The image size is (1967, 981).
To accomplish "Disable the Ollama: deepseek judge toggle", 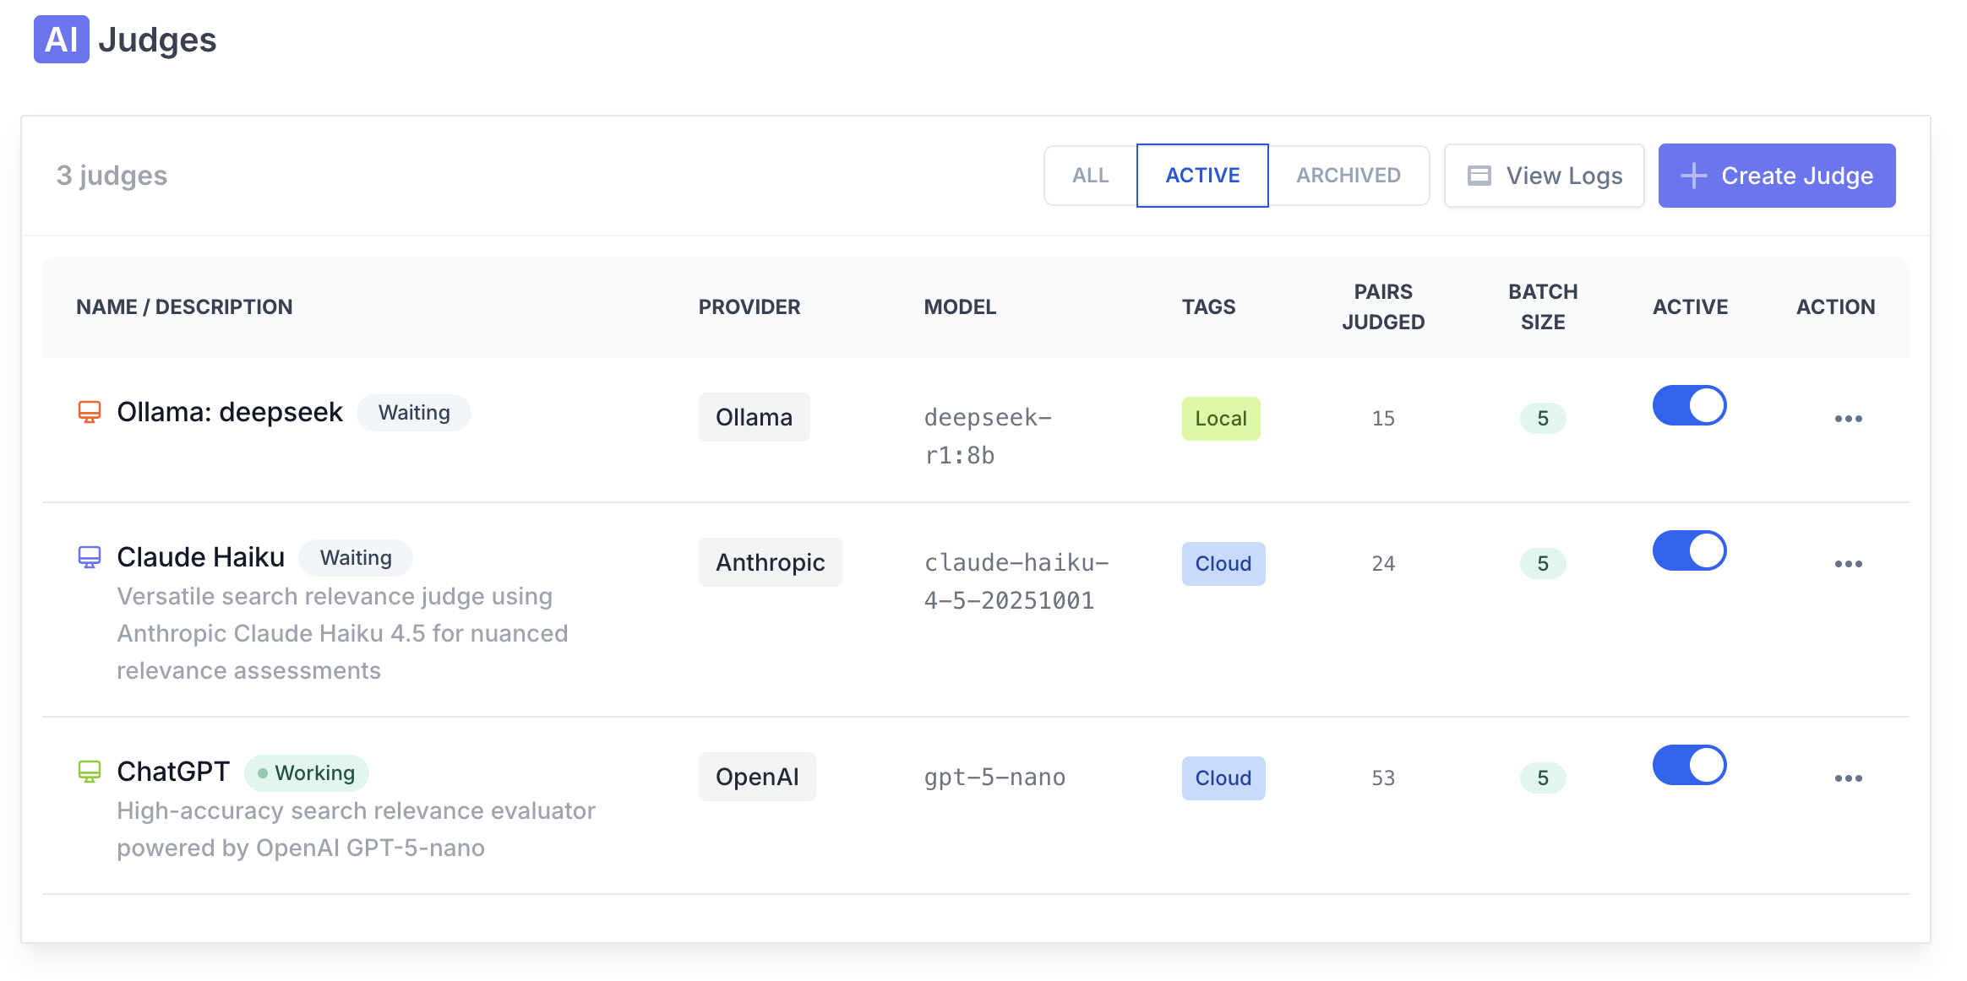I will pyautogui.click(x=1689, y=406).
